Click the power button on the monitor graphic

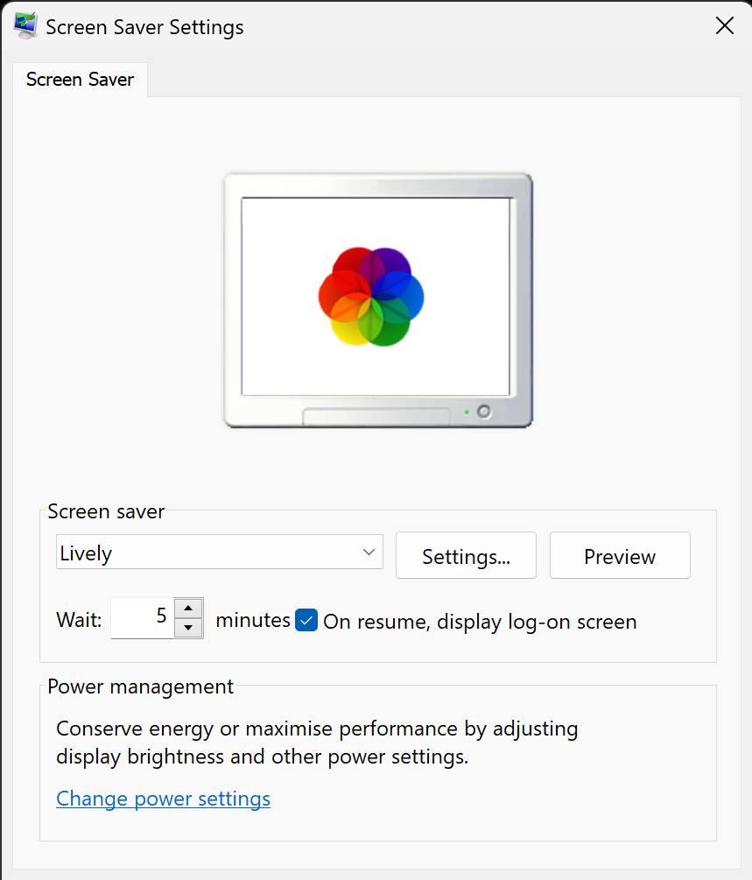click(482, 409)
